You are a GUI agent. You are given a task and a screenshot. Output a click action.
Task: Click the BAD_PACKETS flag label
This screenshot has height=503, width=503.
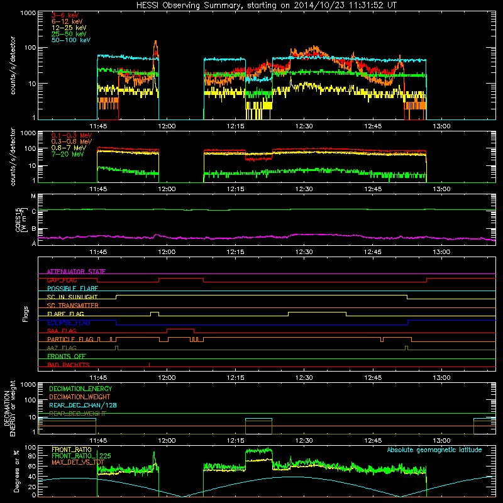(69, 365)
